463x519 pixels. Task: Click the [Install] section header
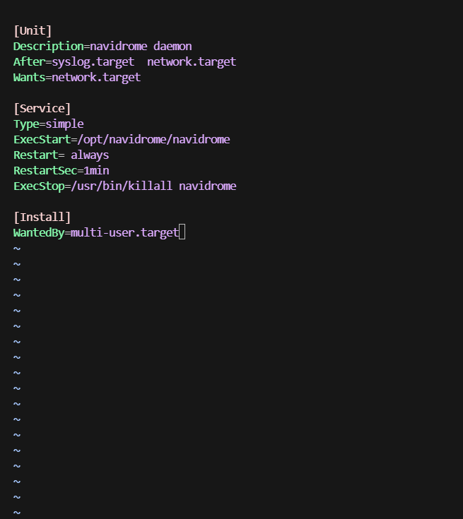pyautogui.click(x=42, y=217)
